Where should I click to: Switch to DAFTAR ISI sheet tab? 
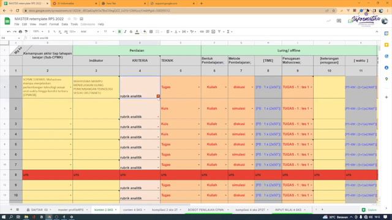tap(39, 210)
